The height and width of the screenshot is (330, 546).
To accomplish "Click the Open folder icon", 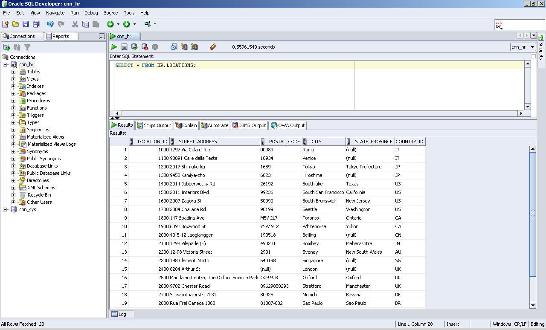I will pos(16,24).
